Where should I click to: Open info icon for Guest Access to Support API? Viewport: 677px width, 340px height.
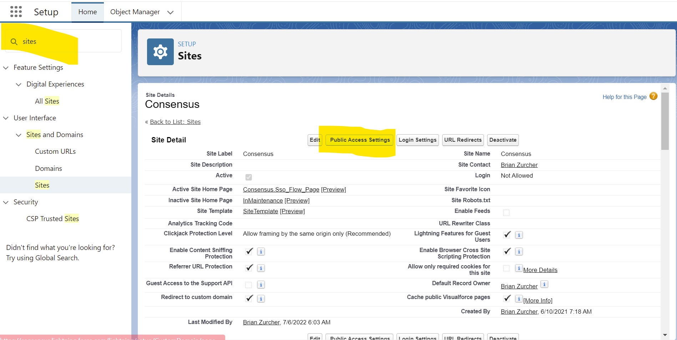coord(261,285)
